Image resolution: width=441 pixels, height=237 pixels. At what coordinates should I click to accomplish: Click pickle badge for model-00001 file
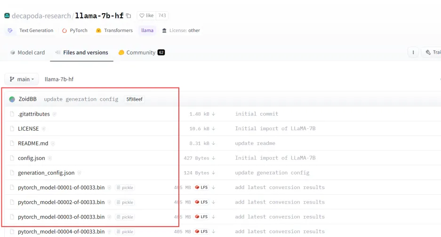pos(125,188)
